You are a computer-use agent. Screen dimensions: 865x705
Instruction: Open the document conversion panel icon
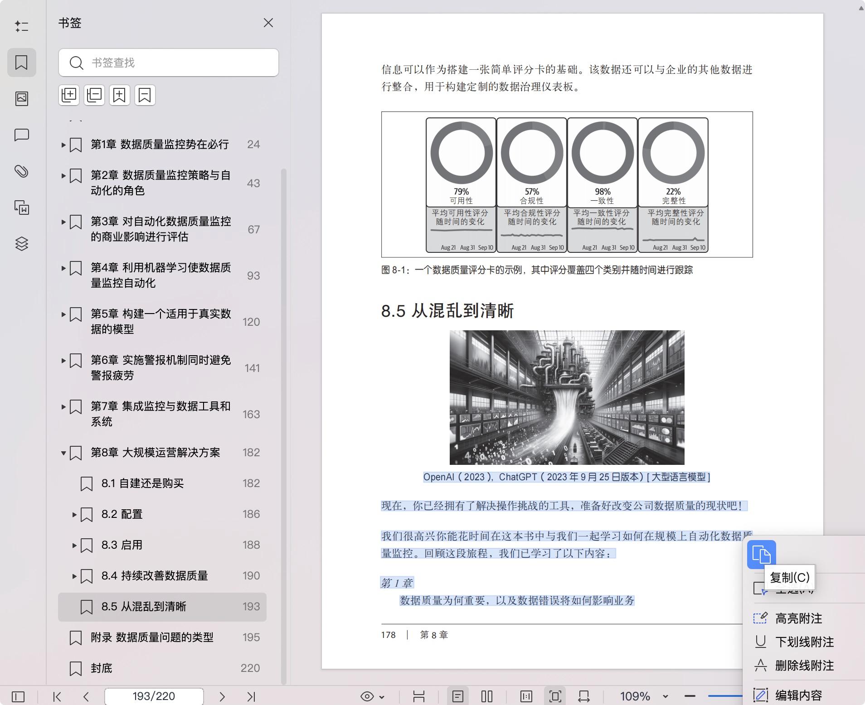(x=21, y=208)
